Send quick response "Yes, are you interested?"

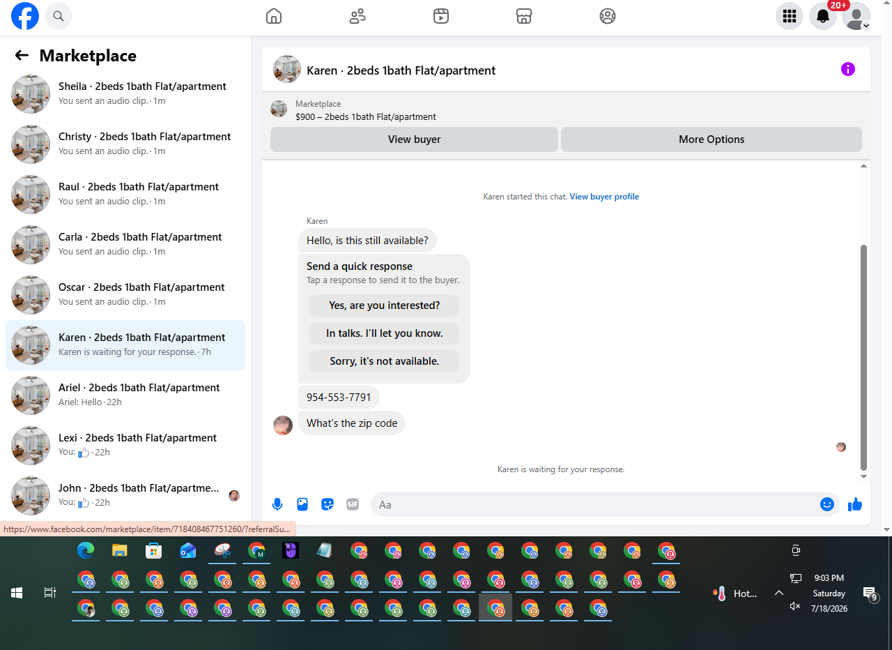(x=385, y=305)
